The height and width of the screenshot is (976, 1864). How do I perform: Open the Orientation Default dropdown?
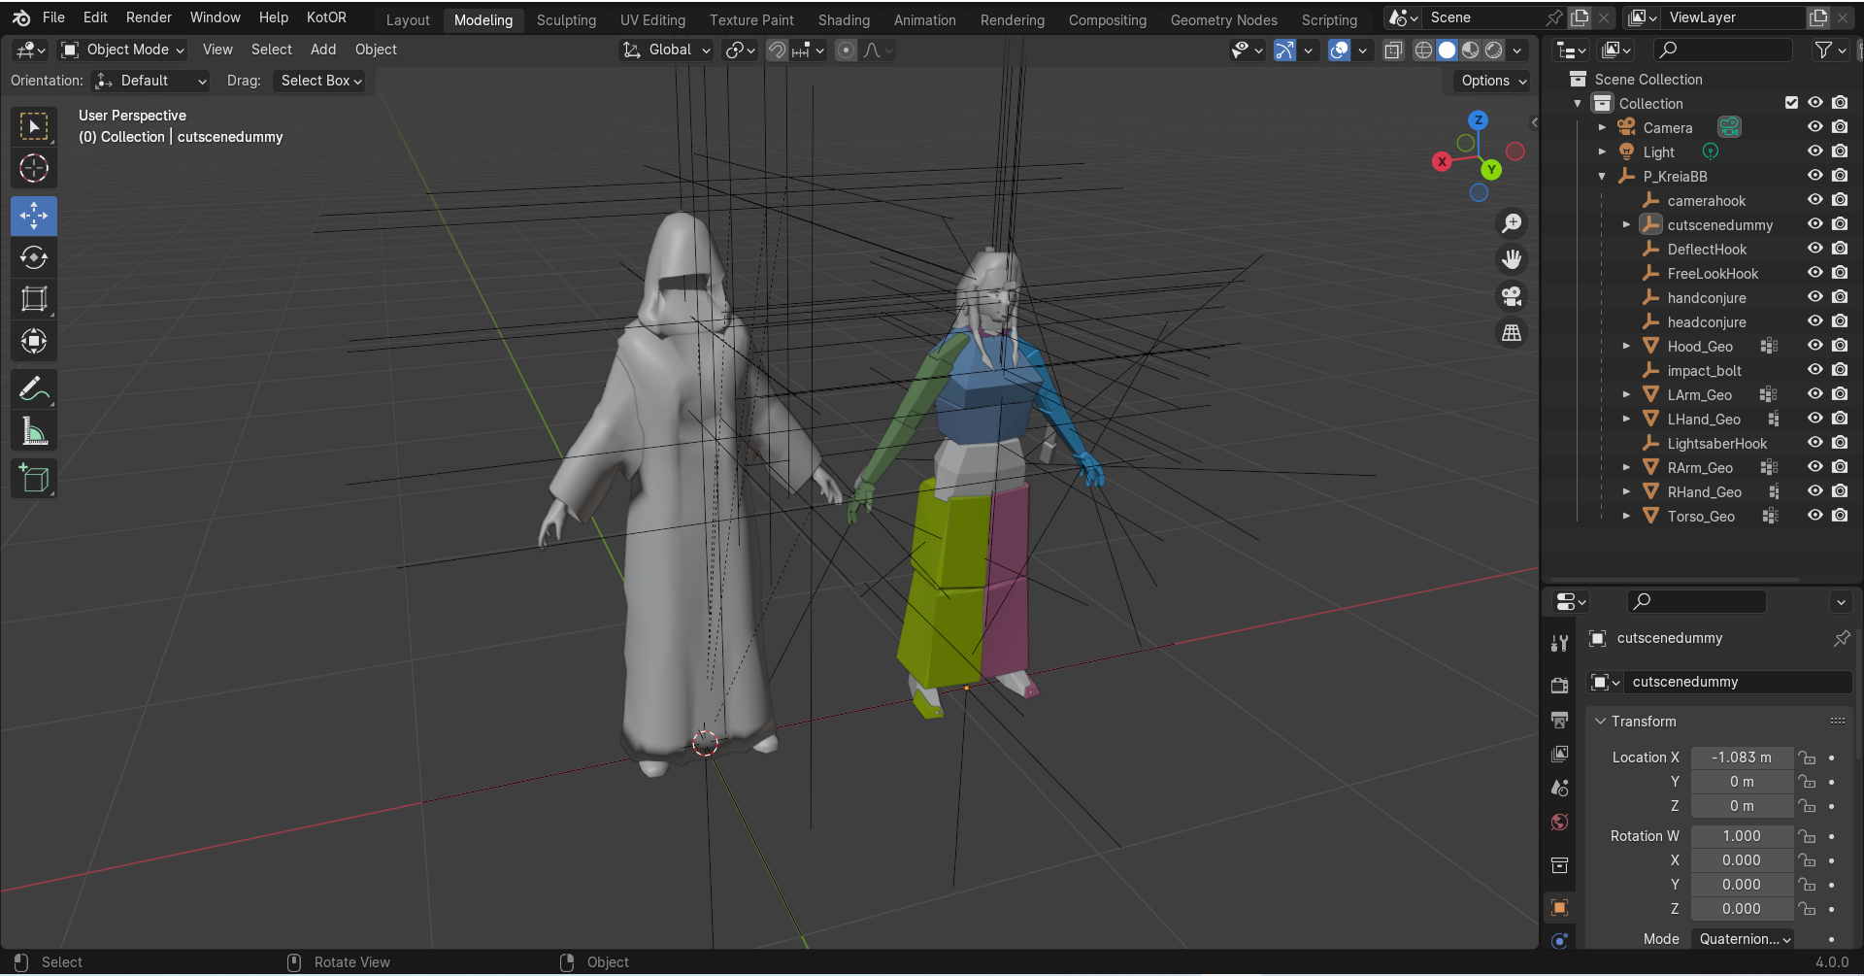point(151,81)
